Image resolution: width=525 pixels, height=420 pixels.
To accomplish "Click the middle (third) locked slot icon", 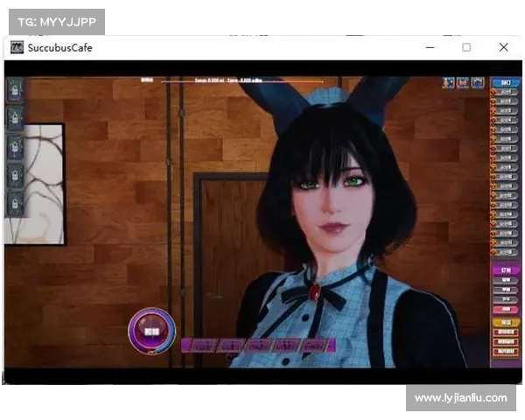I will (x=15, y=147).
